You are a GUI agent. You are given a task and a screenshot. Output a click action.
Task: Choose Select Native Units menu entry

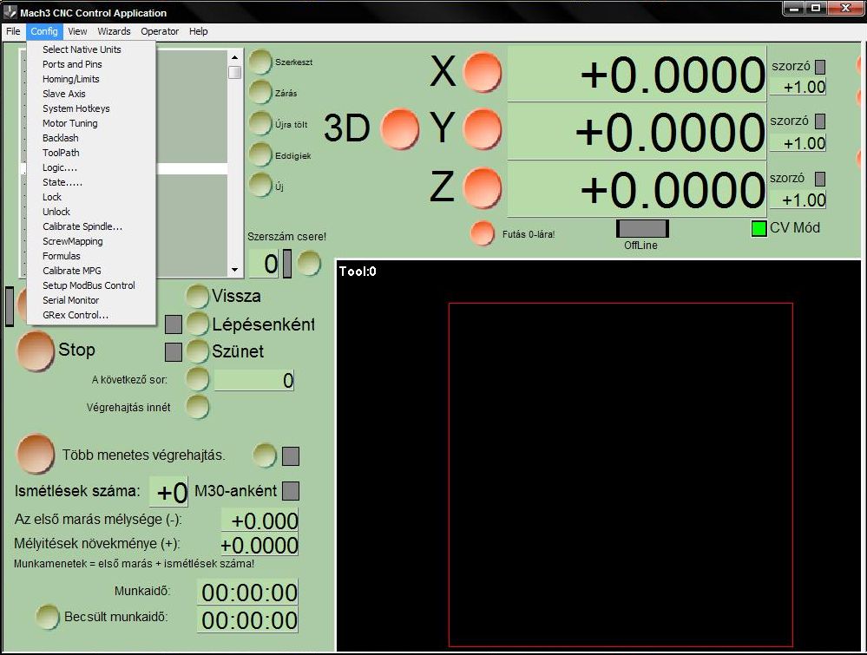point(90,49)
